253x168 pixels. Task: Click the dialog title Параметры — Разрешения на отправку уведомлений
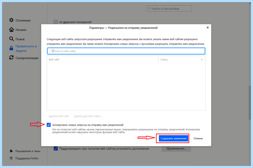tap(123, 28)
